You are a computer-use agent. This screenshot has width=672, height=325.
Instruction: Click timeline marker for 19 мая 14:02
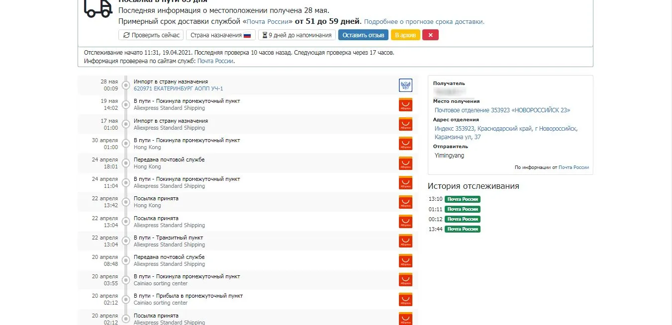[126, 104]
